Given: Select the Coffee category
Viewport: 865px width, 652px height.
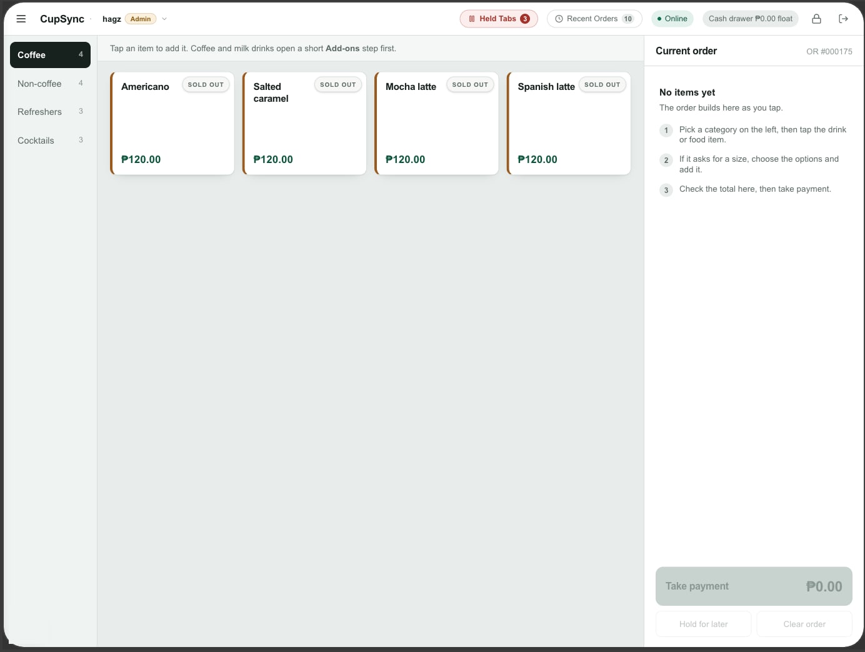Looking at the screenshot, I should [50, 55].
